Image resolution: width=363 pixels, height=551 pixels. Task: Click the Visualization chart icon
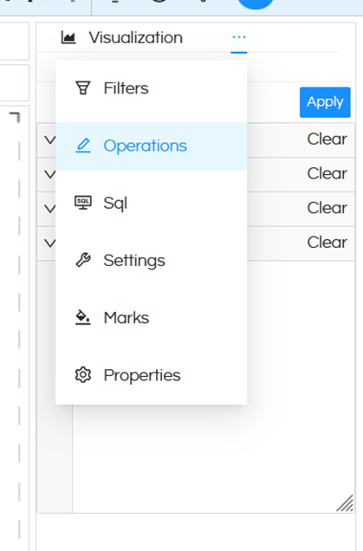pos(68,37)
